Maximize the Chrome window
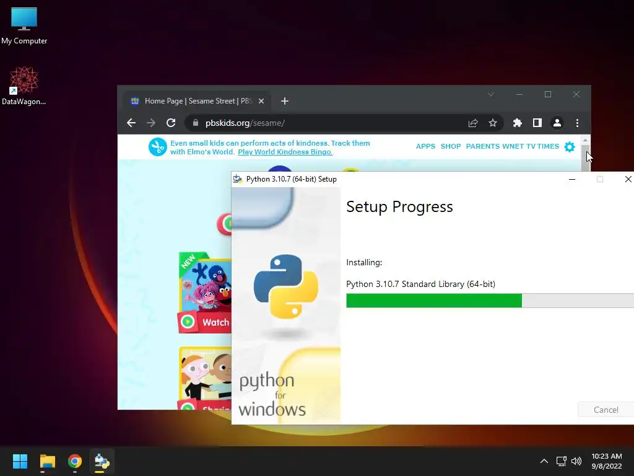Viewport: 634px width, 476px height. point(548,94)
